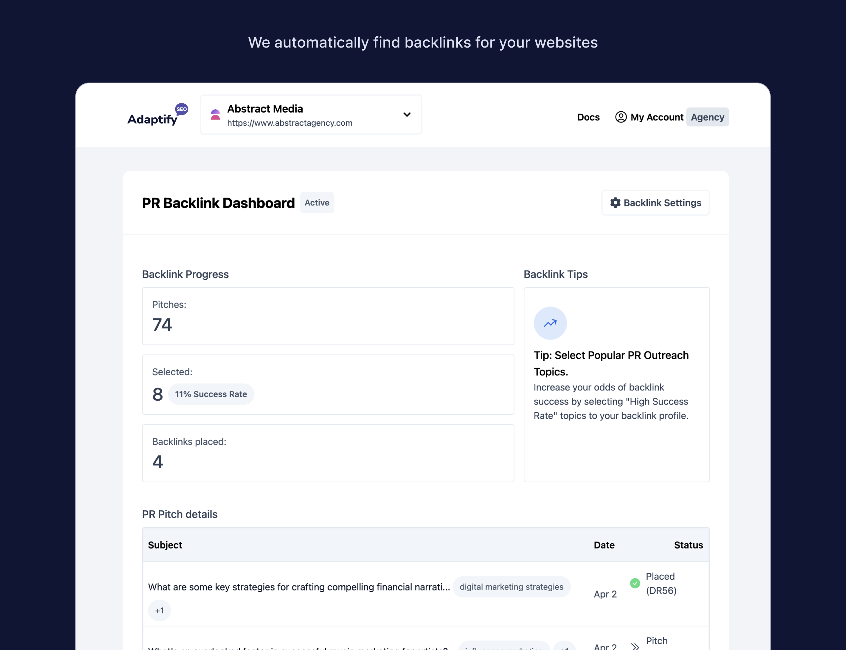The image size is (846, 650).
Task: Click the gear icon on Backlink Settings
Action: coord(615,202)
